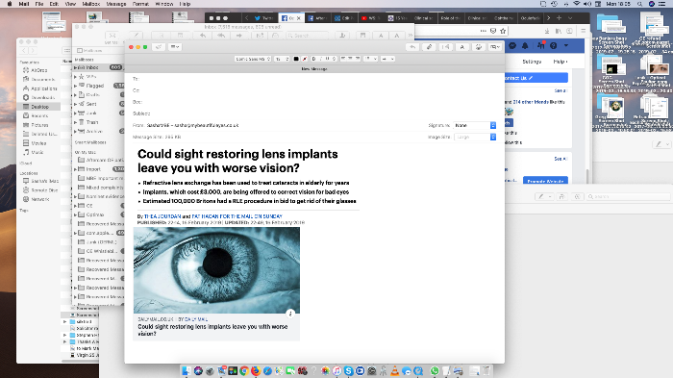The width and height of the screenshot is (673, 378).
Task: Click the blue eye article image
Action: 216,270
